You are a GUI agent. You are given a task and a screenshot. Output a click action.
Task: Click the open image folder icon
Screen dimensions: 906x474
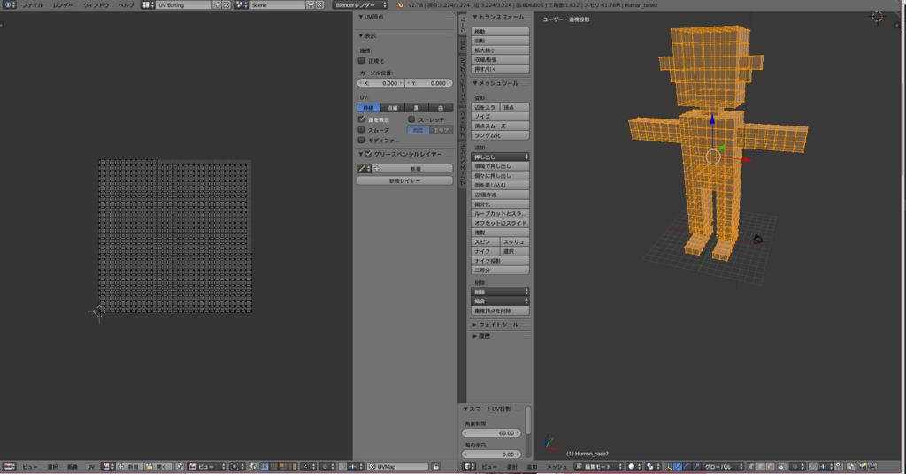pyautogui.click(x=149, y=467)
